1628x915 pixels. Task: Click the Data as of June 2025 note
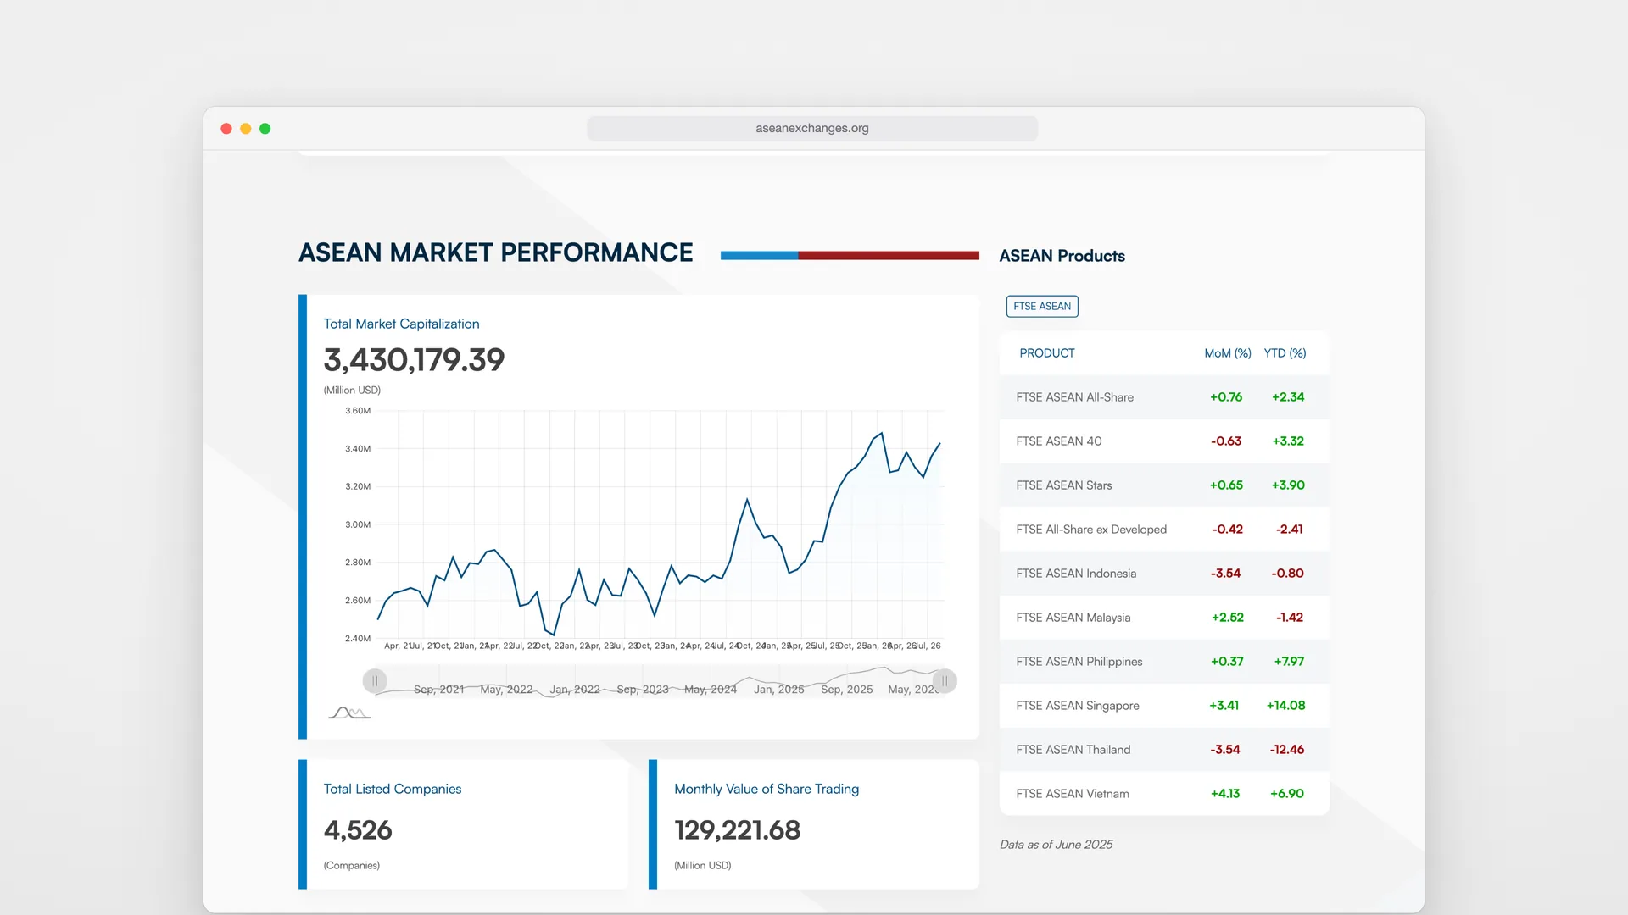coord(1056,845)
